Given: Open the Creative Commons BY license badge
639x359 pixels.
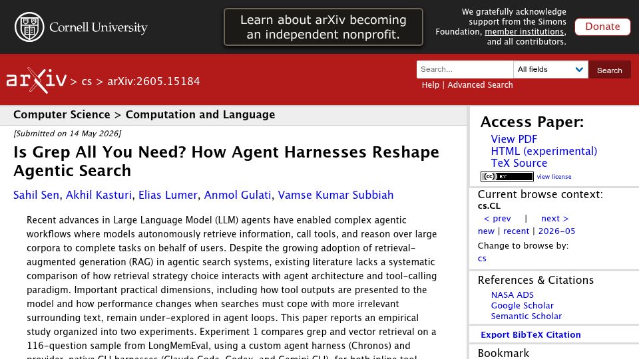Looking at the screenshot, I should point(507,176).
